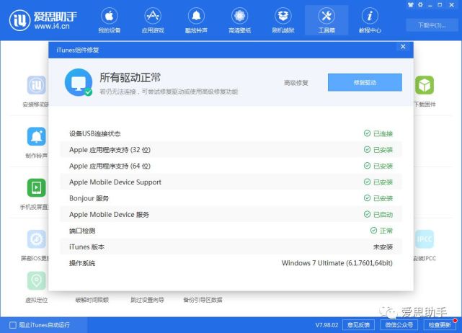Click version V7.98.02 label
The height and width of the screenshot is (333, 462).
[x=326, y=325]
